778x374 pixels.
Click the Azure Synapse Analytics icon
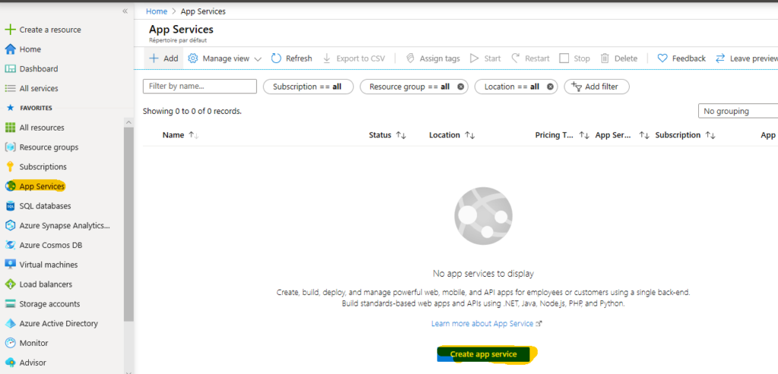tap(10, 225)
